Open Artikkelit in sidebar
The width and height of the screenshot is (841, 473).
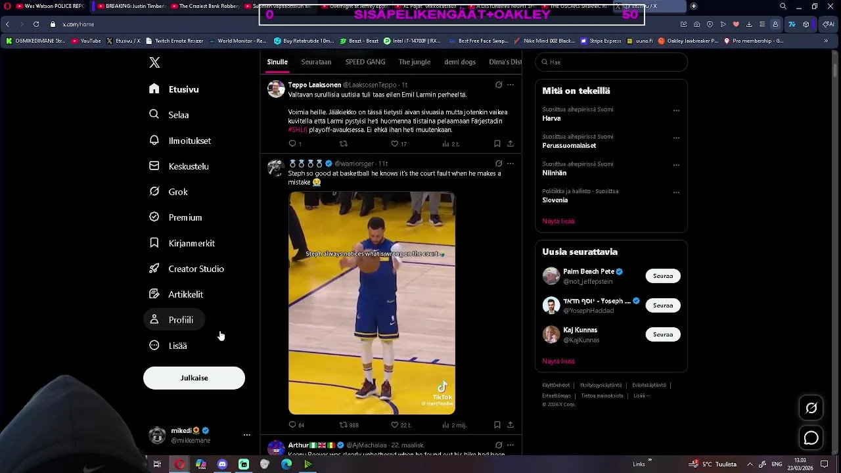[177, 294]
